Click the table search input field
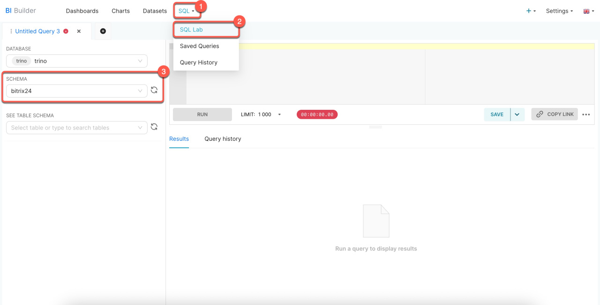 [73, 128]
